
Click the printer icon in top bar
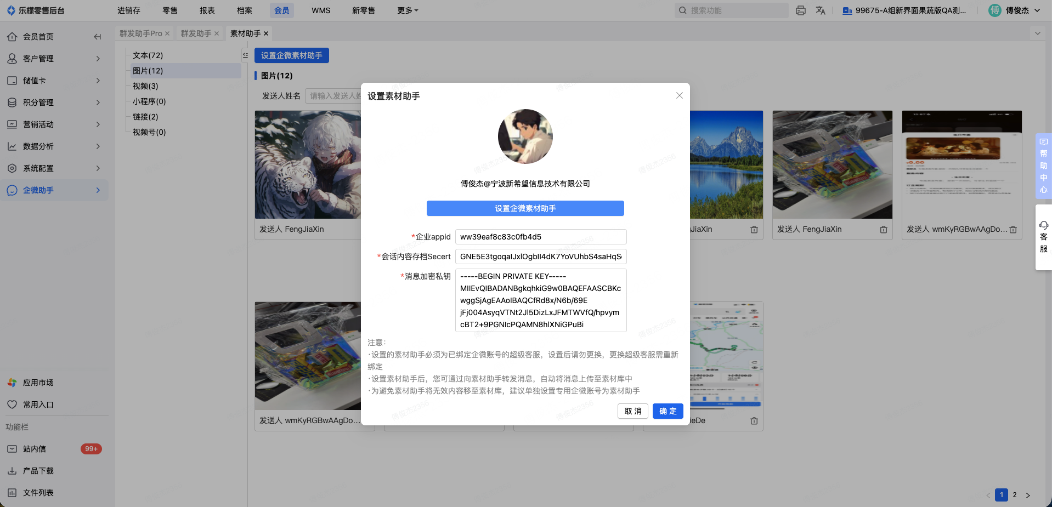pyautogui.click(x=801, y=10)
